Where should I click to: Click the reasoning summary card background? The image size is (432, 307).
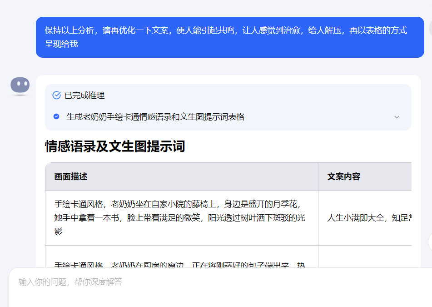coord(227,106)
